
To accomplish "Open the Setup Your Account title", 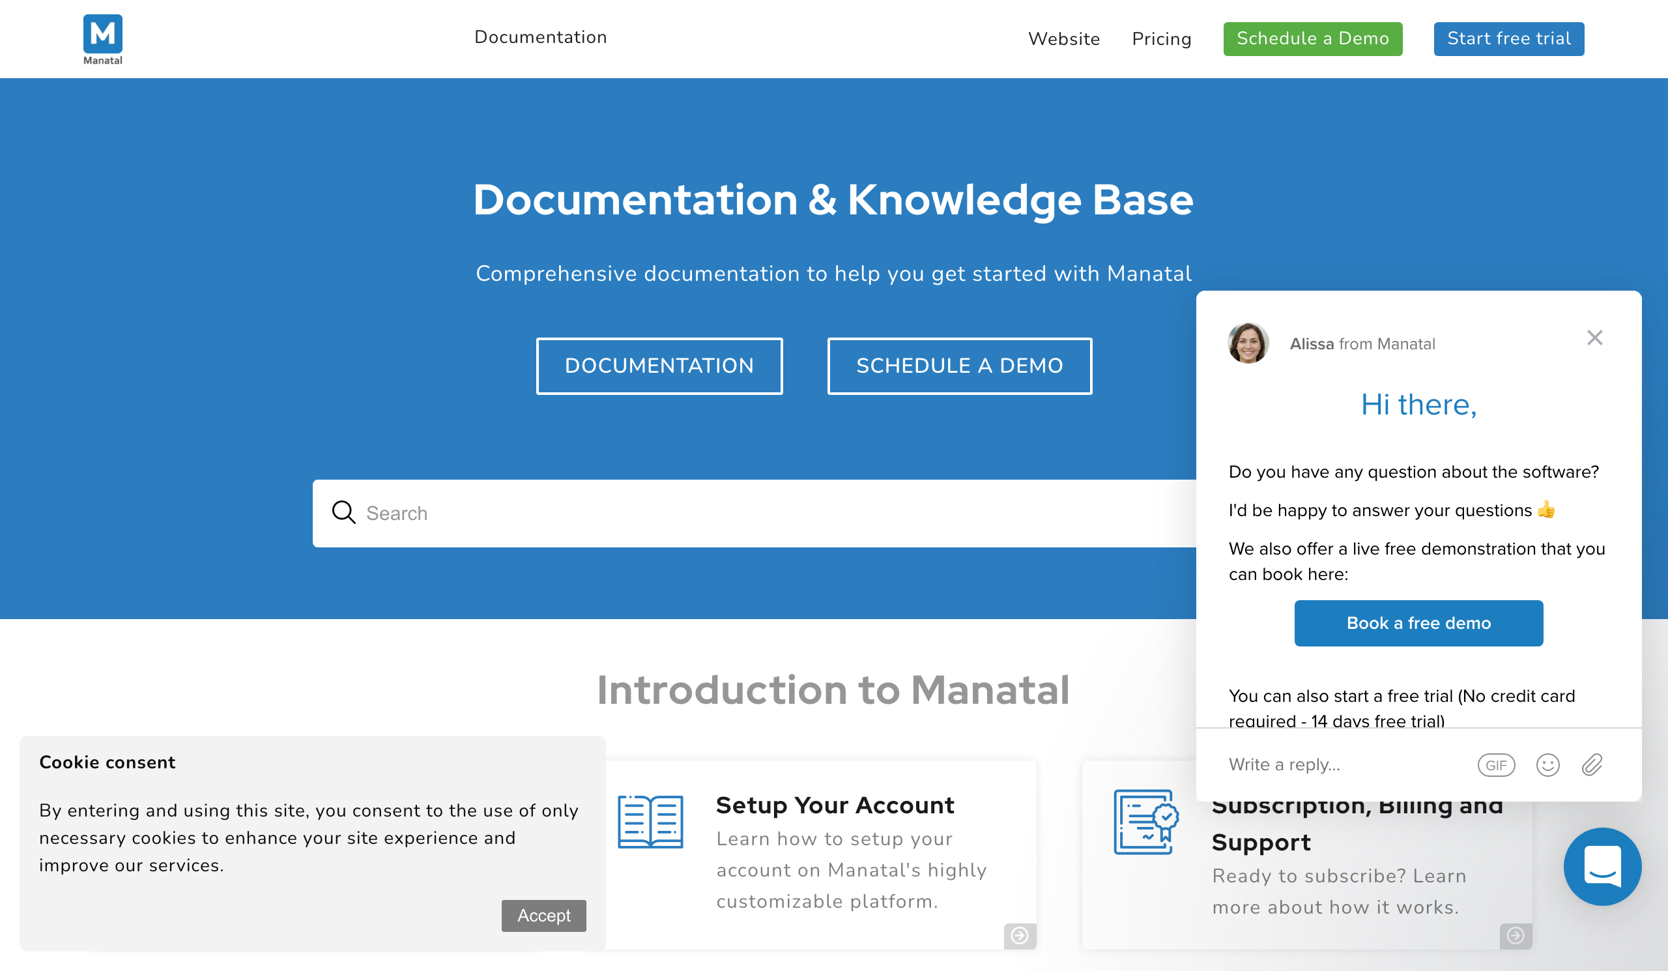I will coord(835,805).
